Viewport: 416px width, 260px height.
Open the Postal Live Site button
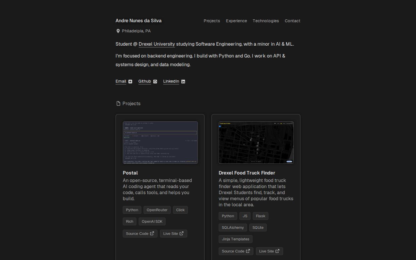pyautogui.click(x=173, y=233)
